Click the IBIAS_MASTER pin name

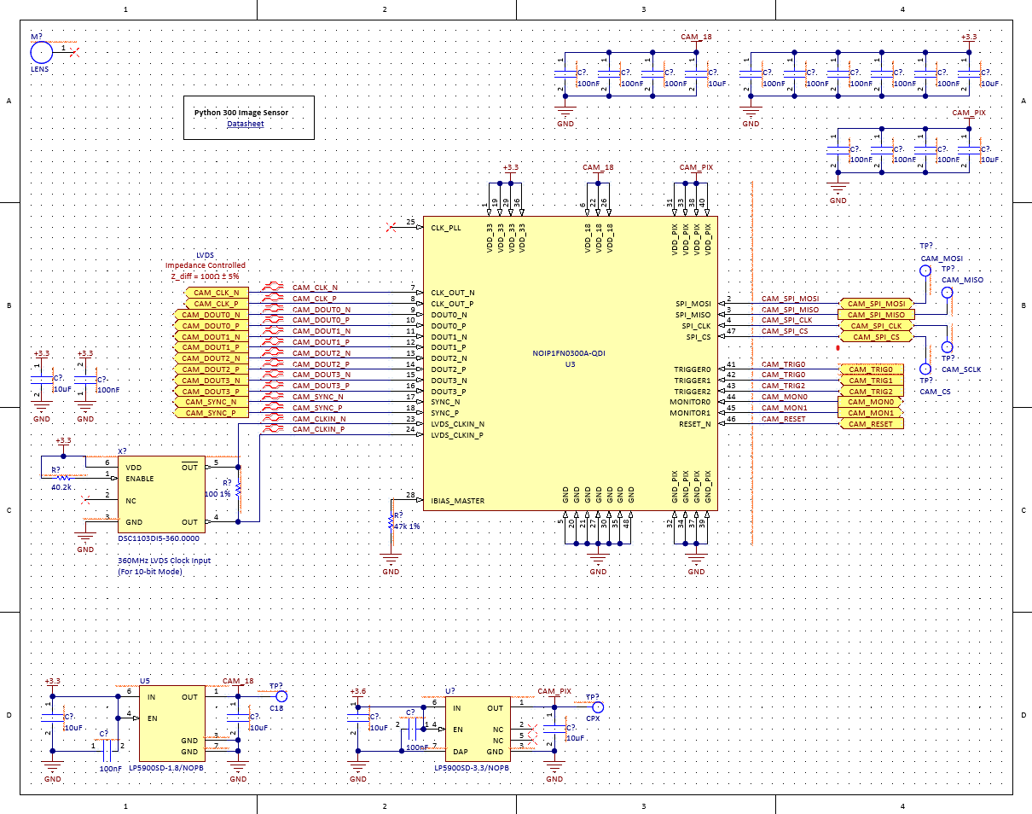click(x=458, y=501)
